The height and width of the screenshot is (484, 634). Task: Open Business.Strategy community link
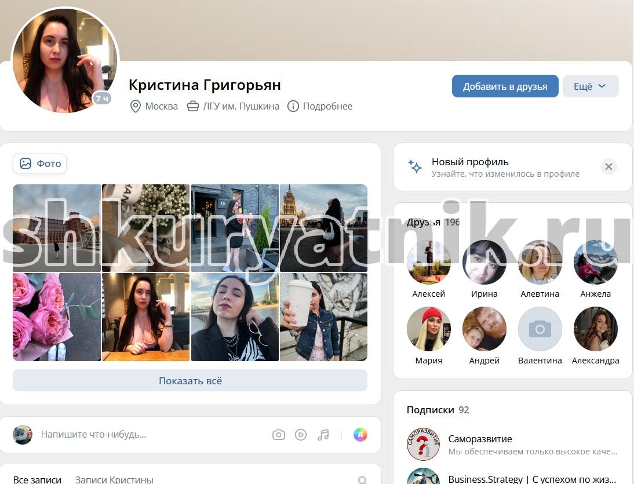pos(532,479)
